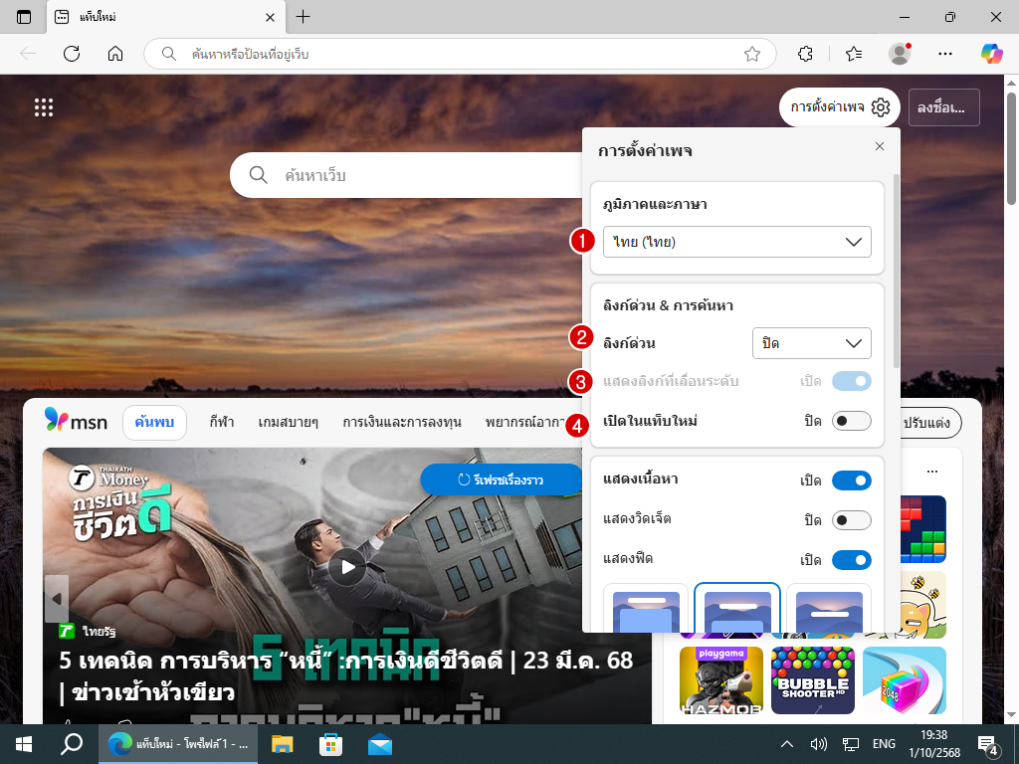Enable the แสดงวิดเจ็ต toggle
This screenshot has width=1019, height=764.
(x=851, y=520)
